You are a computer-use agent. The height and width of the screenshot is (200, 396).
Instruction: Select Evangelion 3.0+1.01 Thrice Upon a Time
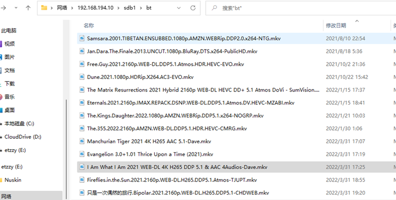(150, 154)
